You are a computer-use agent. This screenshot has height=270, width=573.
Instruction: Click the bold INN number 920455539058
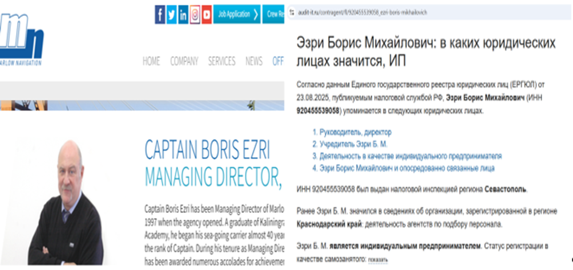click(318, 111)
